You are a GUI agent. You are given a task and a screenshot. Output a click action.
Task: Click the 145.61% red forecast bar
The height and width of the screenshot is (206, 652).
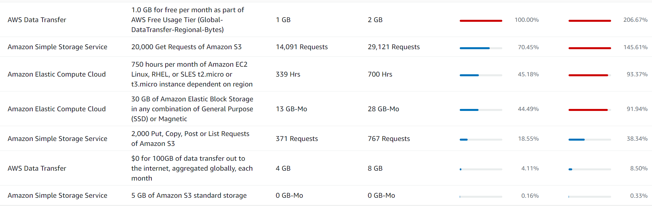[x=589, y=48]
